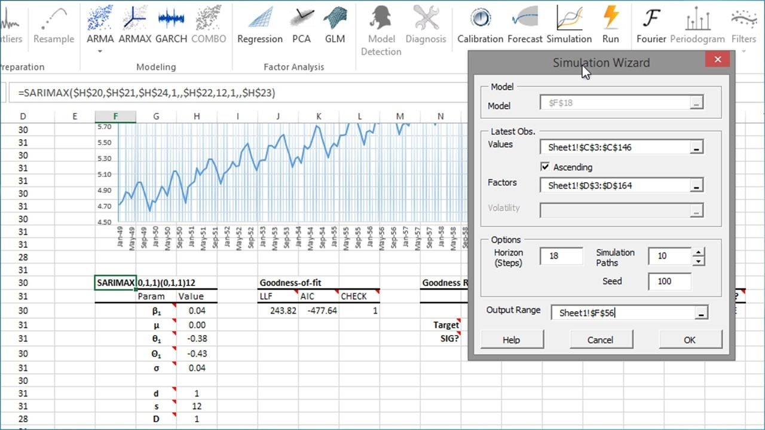Select the CHECK header cell
Viewport: 765px width, 430px height.
pyautogui.click(x=359, y=296)
